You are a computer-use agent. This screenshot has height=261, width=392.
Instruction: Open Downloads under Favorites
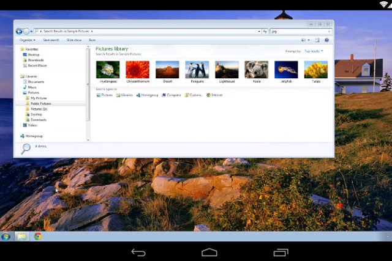[33, 60]
